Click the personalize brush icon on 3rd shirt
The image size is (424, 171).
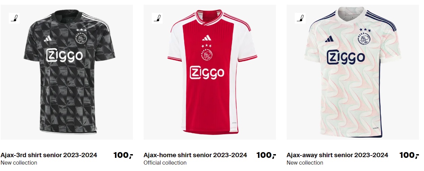pyautogui.click(x=14, y=18)
